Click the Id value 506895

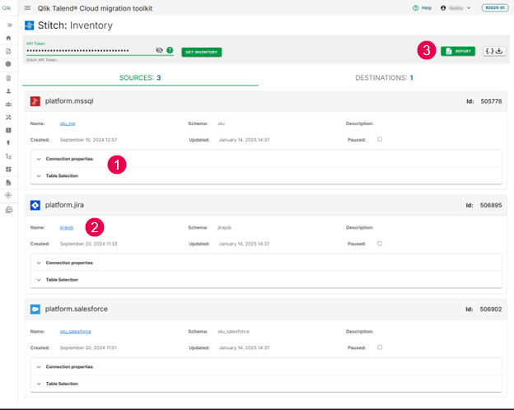pos(491,205)
